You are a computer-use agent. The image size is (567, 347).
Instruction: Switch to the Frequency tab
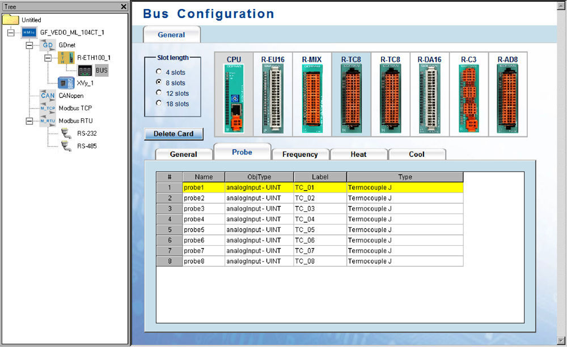point(301,154)
